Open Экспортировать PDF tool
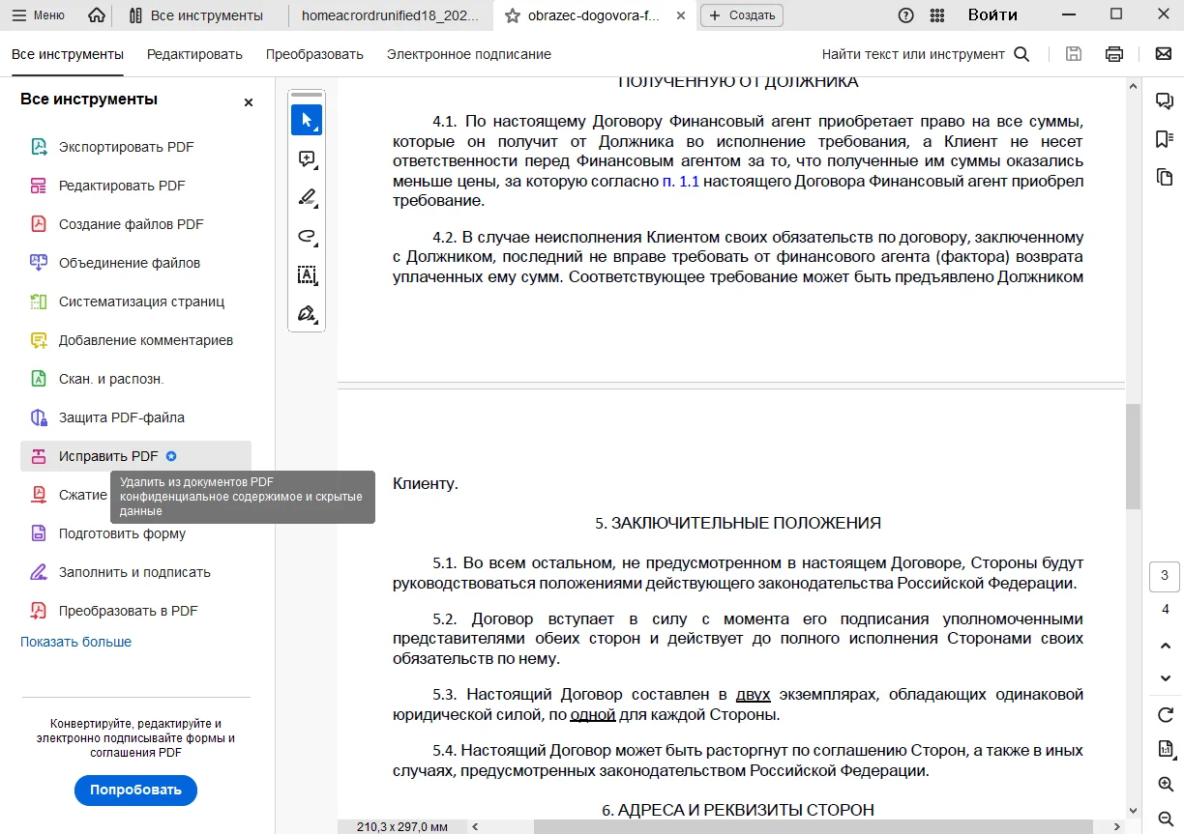Image resolution: width=1184 pixels, height=834 pixels. point(126,147)
